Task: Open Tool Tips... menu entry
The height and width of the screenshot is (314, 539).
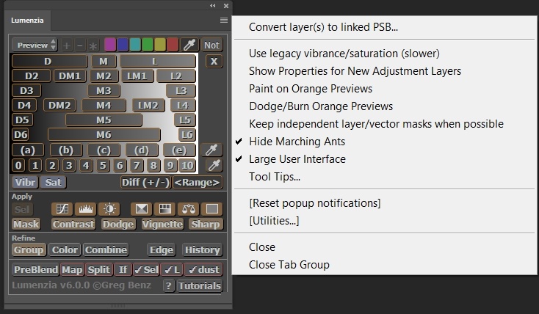Action: tap(275, 177)
